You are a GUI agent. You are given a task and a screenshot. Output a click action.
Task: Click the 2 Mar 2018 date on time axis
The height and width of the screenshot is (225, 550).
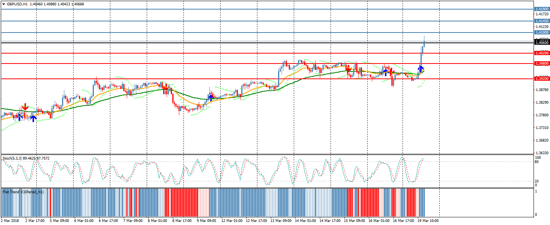click(10, 221)
